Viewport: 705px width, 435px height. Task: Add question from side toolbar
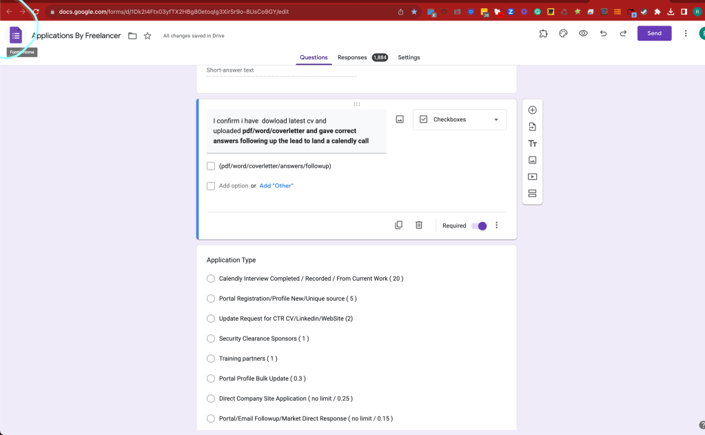[532, 110]
